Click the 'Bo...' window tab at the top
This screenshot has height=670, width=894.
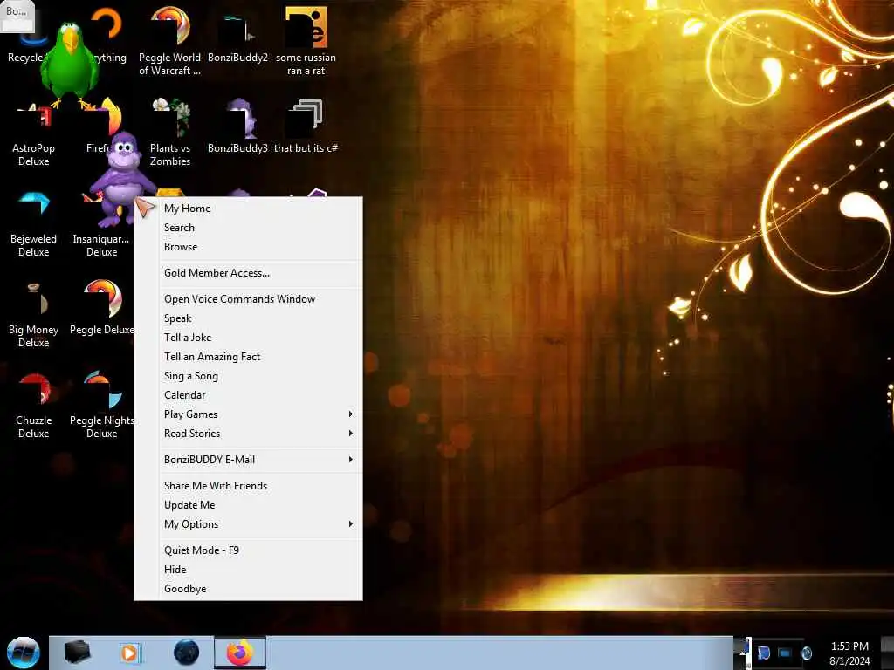17,16
